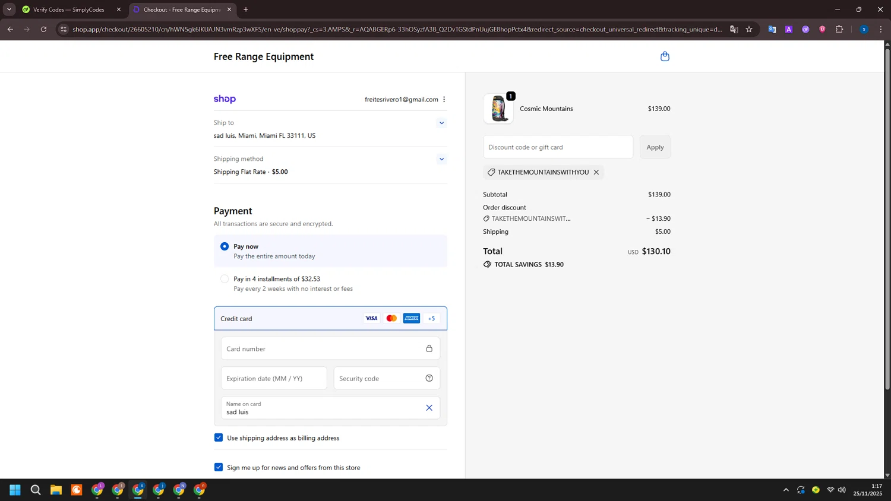Choose Pay in 4 installments option
The width and height of the screenshot is (891, 501).
click(x=225, y=279)
